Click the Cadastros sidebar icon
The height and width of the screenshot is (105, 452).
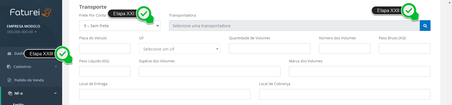coord(9,67)
